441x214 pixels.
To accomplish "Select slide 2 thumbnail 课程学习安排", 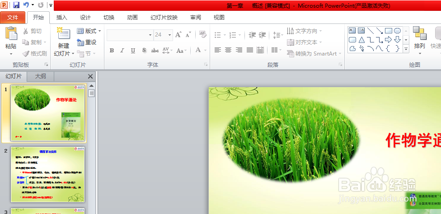I will [47, 174].
